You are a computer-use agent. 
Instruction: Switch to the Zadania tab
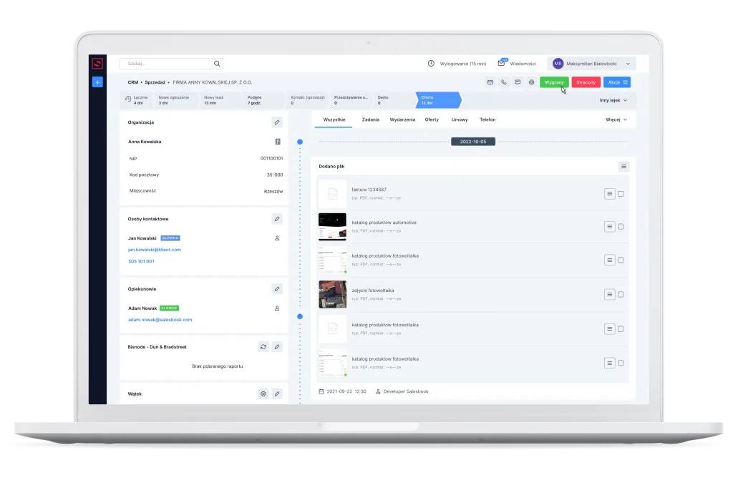371,119
